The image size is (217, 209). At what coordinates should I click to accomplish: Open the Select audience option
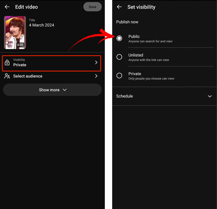[51, 76]
